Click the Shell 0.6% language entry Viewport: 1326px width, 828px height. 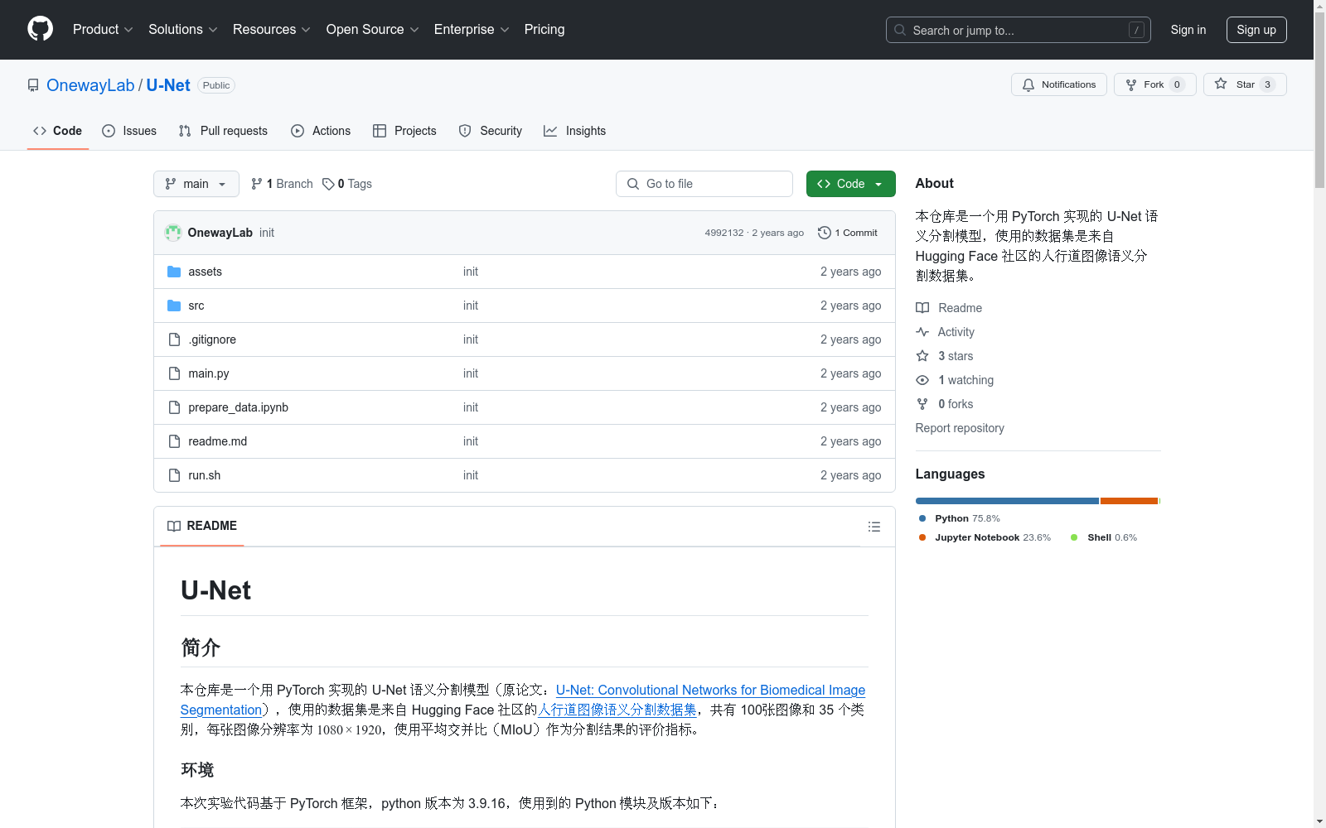[1104, 537]
